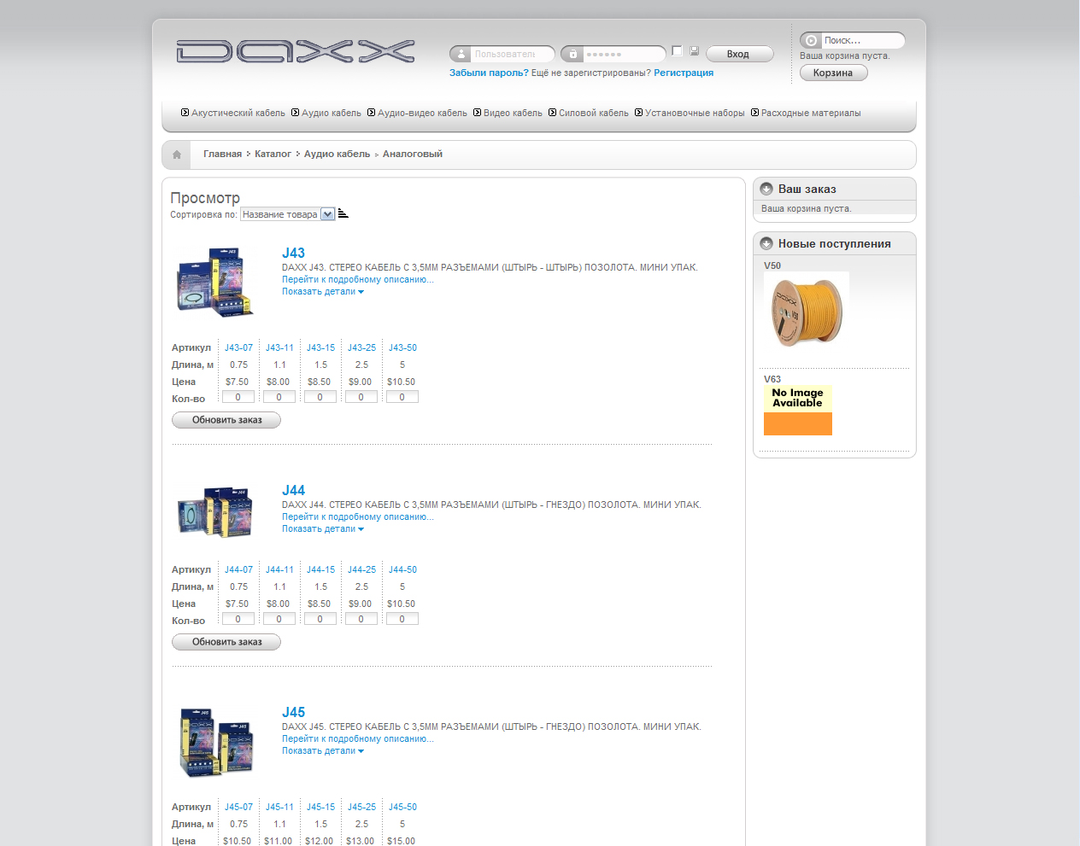Click the Регистрация link

point(684,73)
